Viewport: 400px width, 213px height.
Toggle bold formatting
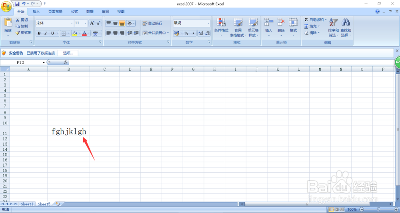coord(39,34)
